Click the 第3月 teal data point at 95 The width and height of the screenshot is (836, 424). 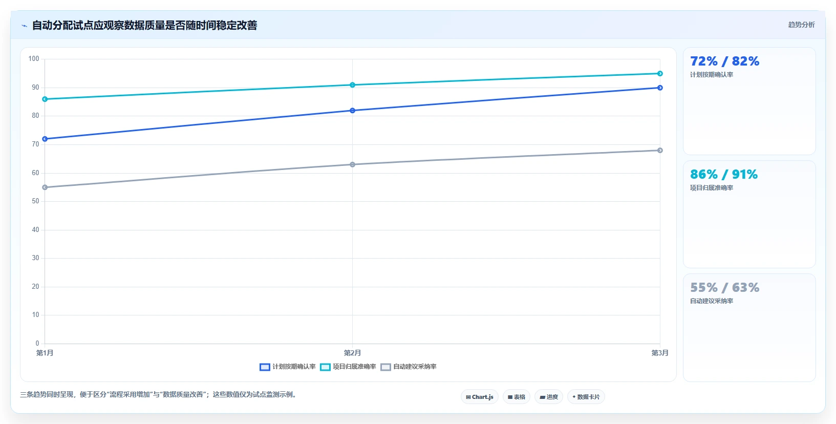pyautogui.click(x=660, y=73)
